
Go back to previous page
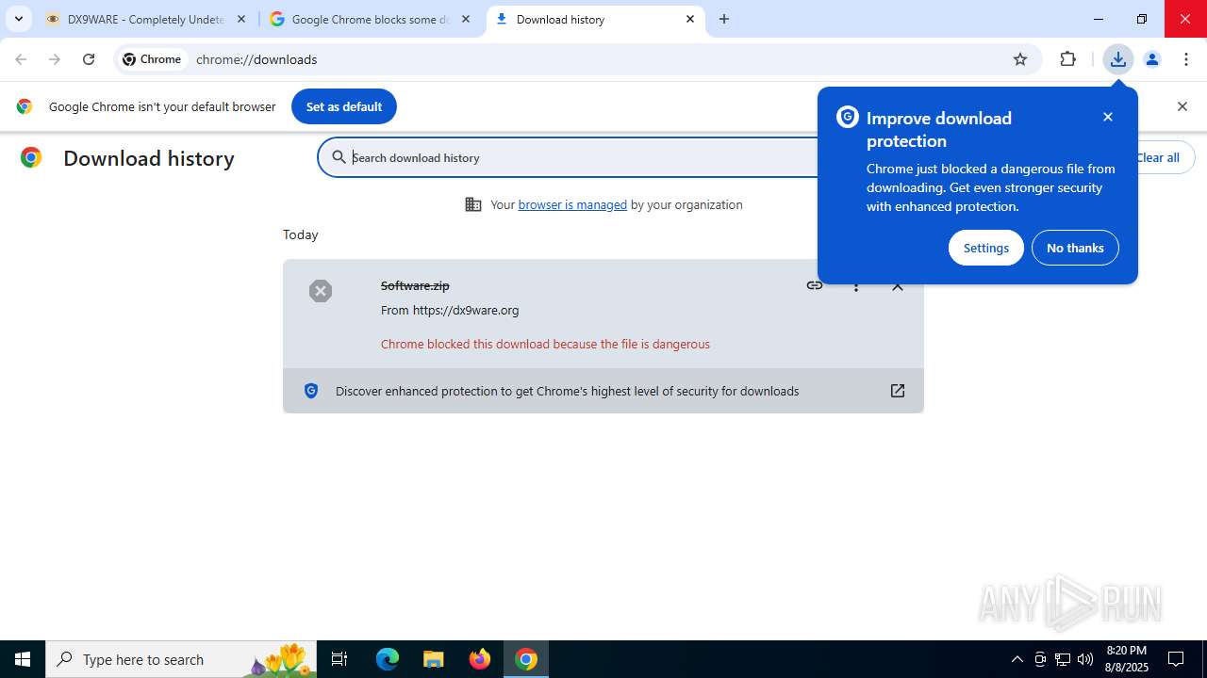tap(21, 59)
